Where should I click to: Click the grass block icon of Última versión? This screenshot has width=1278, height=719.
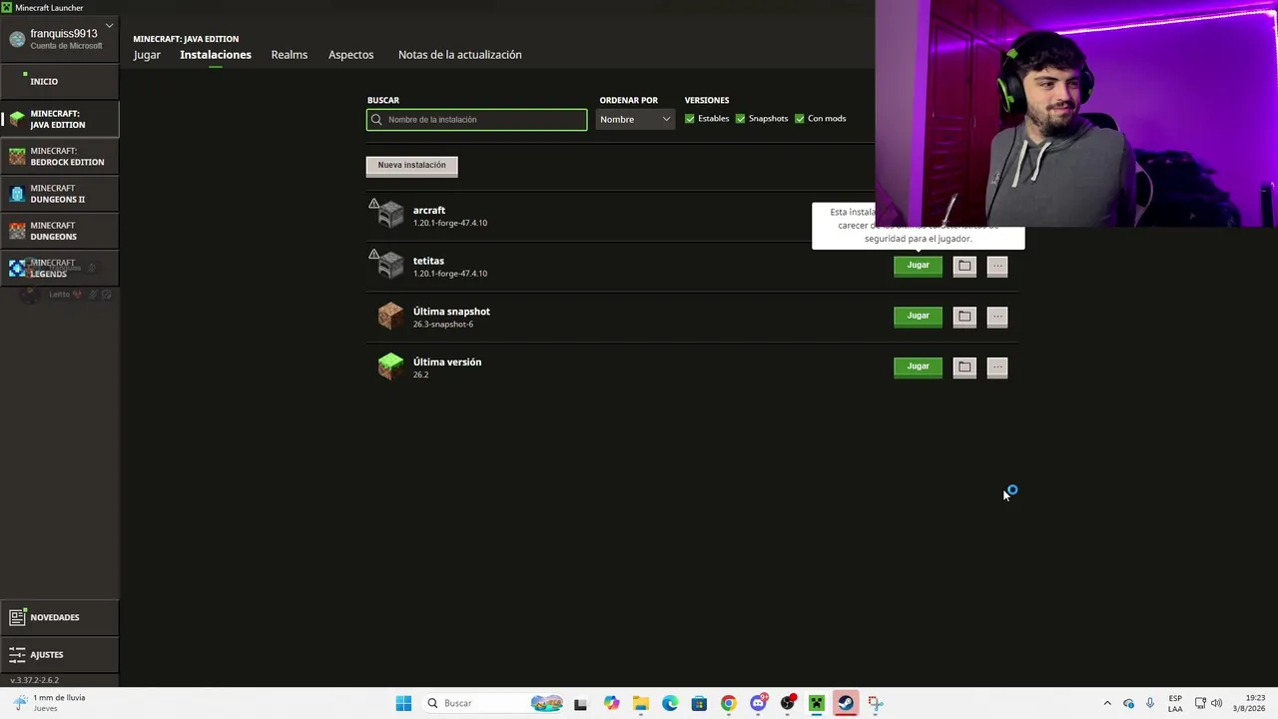390,366
